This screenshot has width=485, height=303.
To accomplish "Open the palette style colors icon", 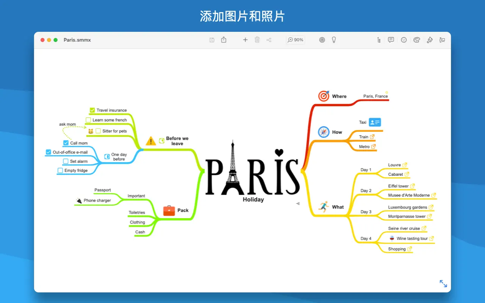I will 417,40.
